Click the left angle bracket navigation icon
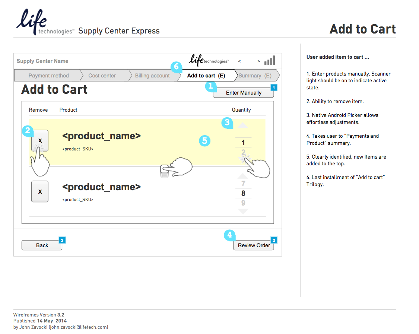This screenshot has height=334, width=419. (239, 61)
